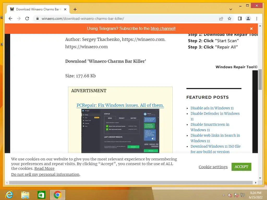Screen dimensions: 267x200
Task: Click the page scroll down arrow
Action: coord(260,178)
